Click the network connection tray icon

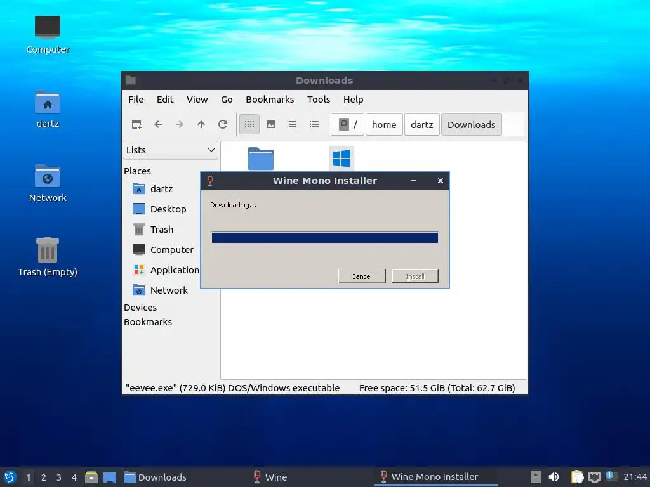[594, 477]
